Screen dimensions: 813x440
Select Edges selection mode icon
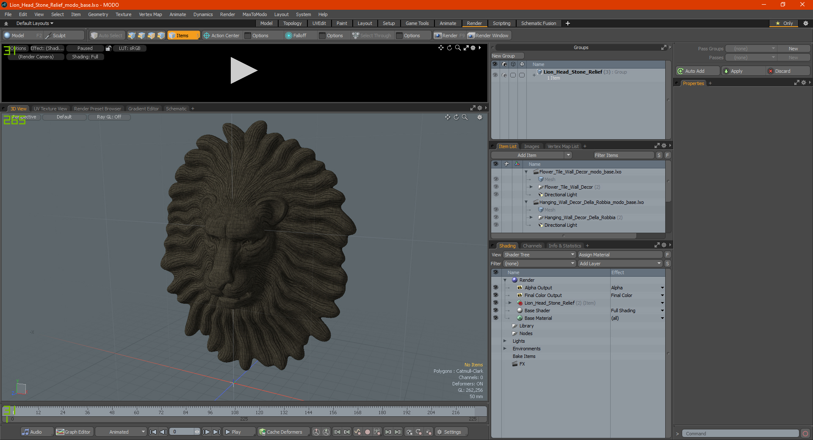(x=141, y=36)
